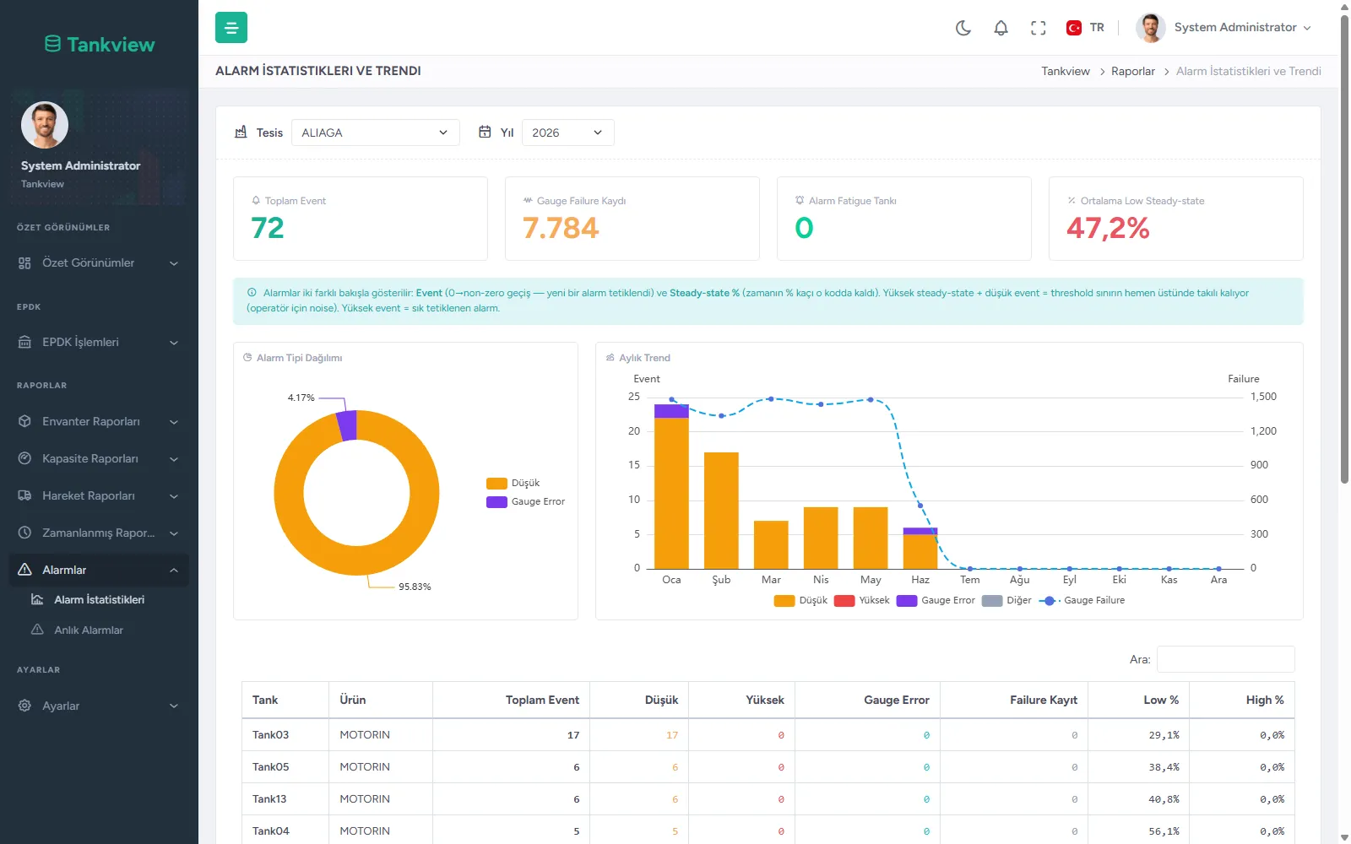Click the Kapasite Raporları gauge icon
The image size is (1351, 844).
(x=24, y=458)
